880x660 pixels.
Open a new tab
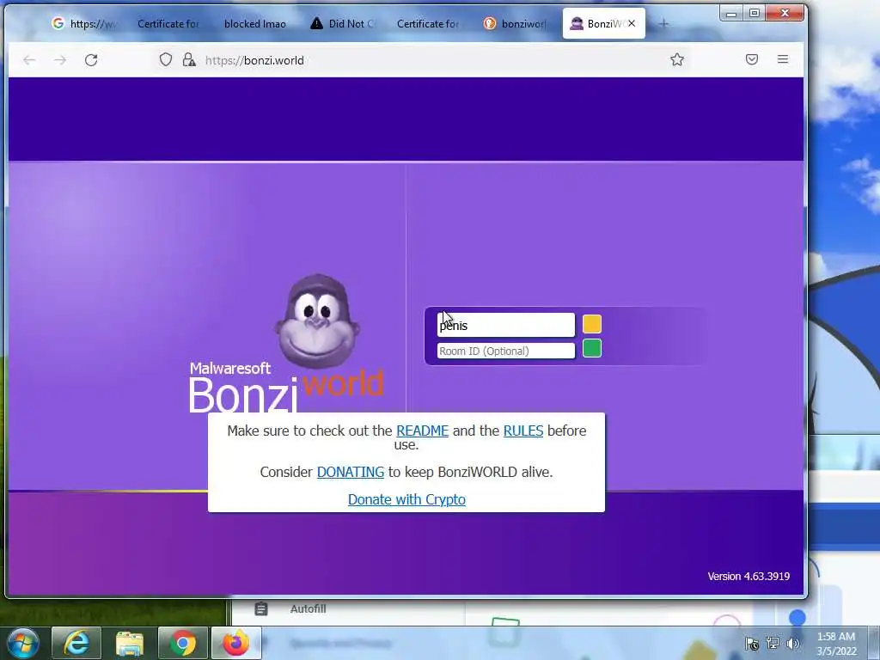pos(663,23)
